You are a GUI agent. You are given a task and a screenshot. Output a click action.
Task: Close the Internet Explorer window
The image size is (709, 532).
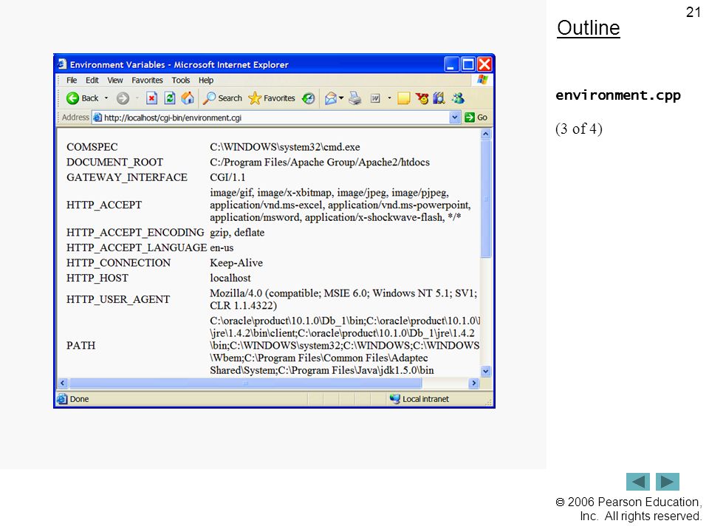pyautogui.click(x=484, y=64)
